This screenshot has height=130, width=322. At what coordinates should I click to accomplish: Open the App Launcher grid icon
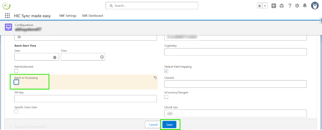7,16
